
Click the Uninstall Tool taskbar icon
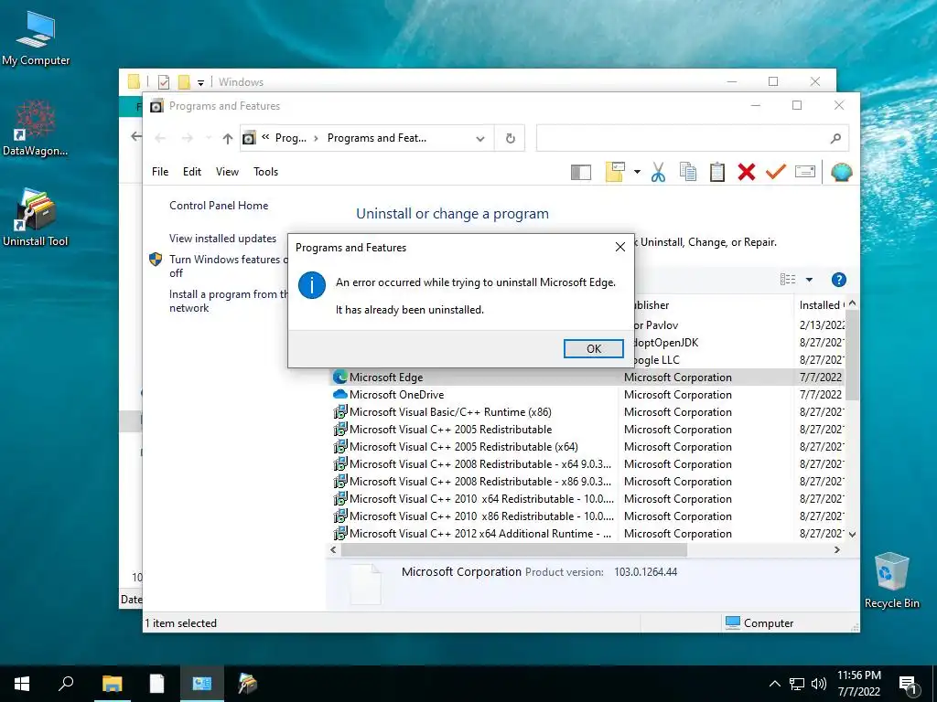[x=247, y=684]
